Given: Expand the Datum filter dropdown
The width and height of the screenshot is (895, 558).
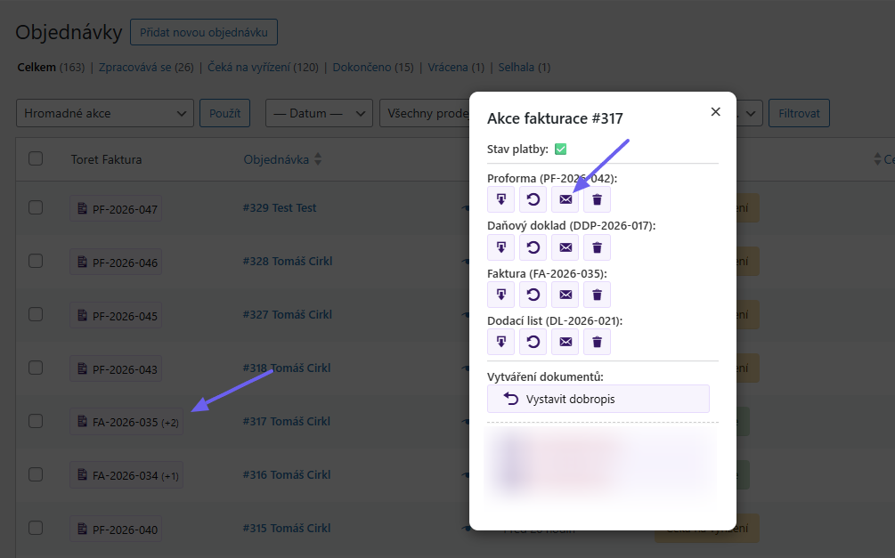Looking at the screenshot, I should 319,113.
